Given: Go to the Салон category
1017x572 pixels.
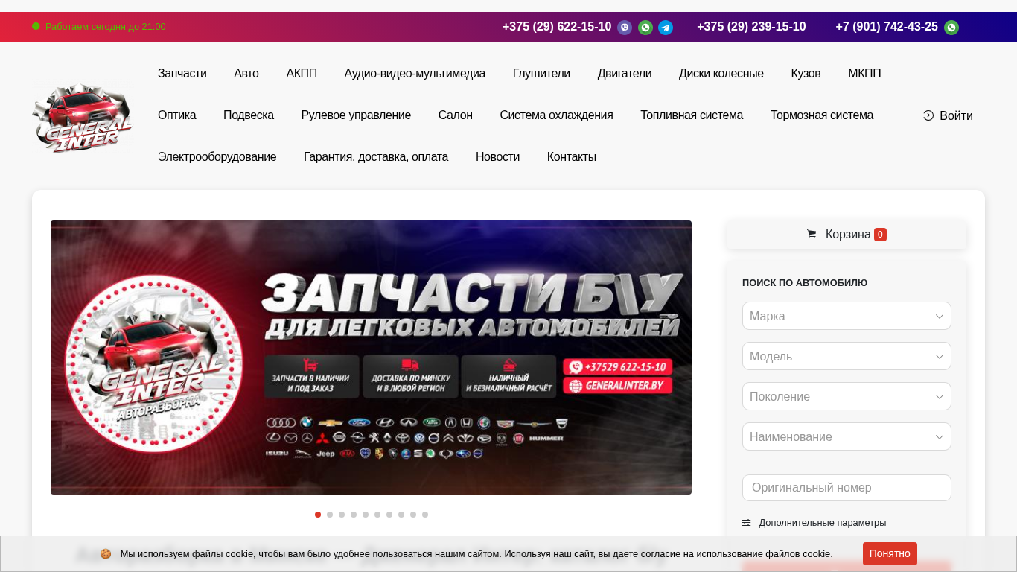Looking at the screenshot, I should pos(456,115).
